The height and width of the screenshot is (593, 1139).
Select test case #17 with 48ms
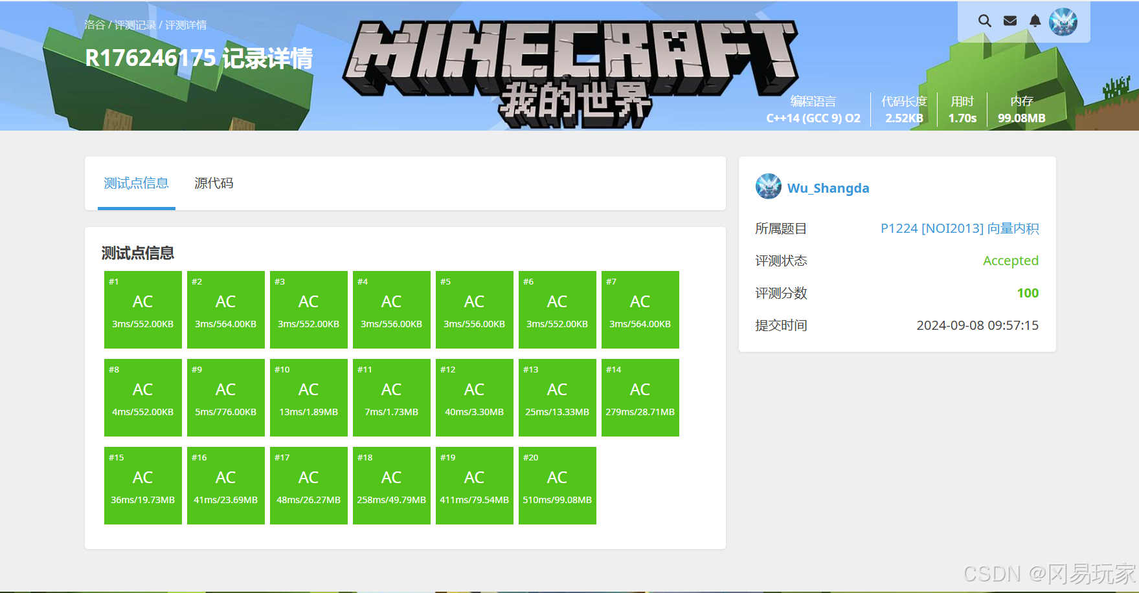(309, 486)
